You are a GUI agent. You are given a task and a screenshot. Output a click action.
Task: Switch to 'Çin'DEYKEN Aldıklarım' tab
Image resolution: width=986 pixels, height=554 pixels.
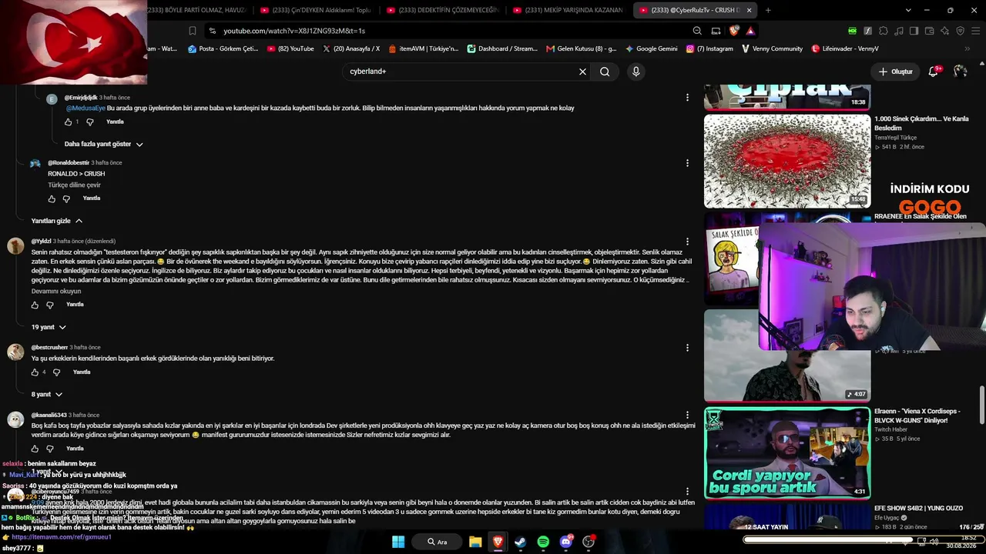point(316,10)
